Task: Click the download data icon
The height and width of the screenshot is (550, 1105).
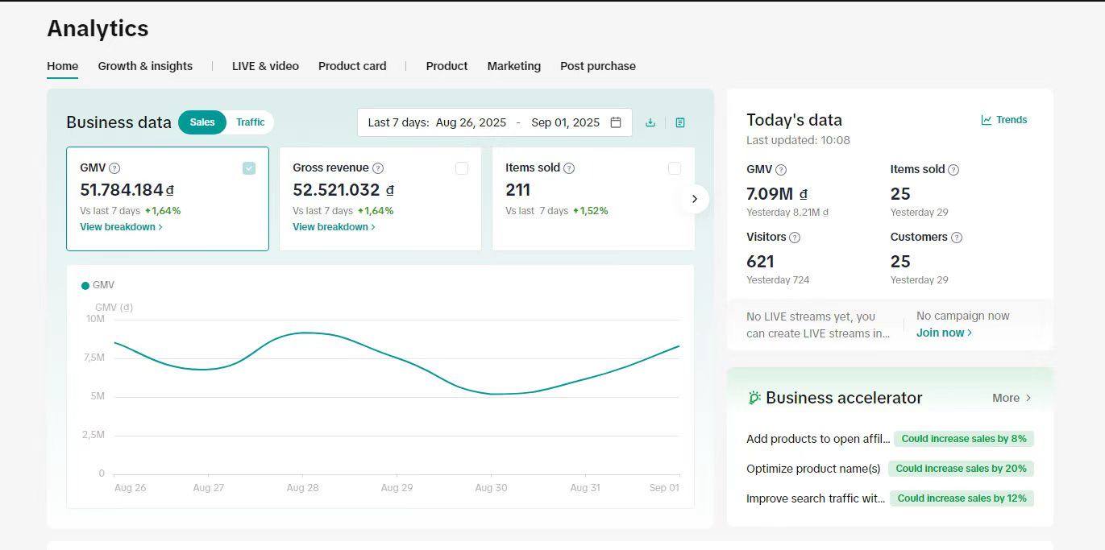Action: [x=650, y=122]
